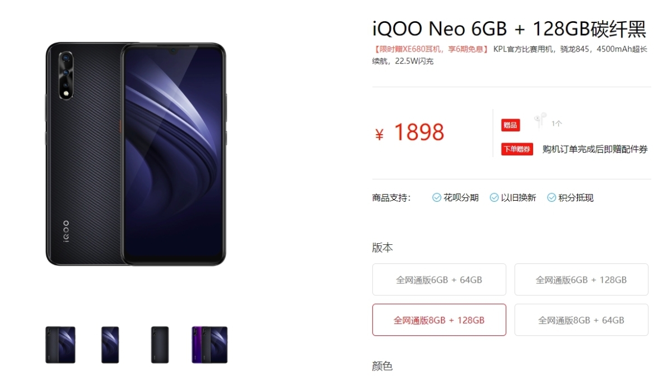The width and height of the screenshot is (672, 379).
Task: Choose the 全网通版8GB + 128GB option
Action: [439, 320]
